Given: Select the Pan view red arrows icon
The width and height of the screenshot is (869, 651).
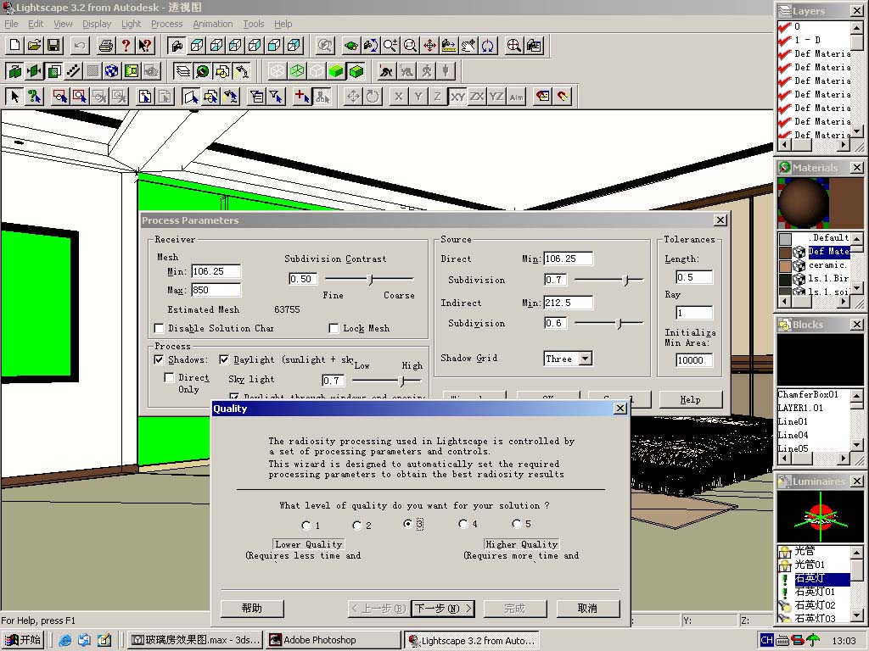Looking at the screenshot, I should click(429, 46).
